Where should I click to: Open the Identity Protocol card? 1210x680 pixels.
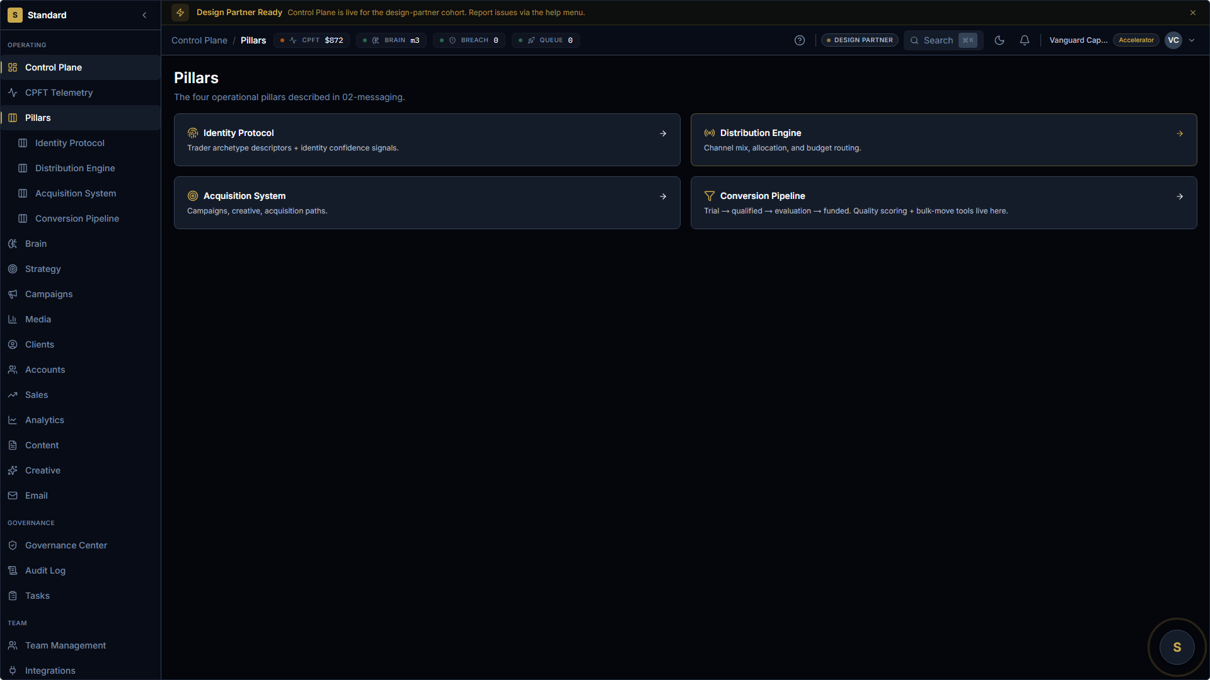[427, 140]
